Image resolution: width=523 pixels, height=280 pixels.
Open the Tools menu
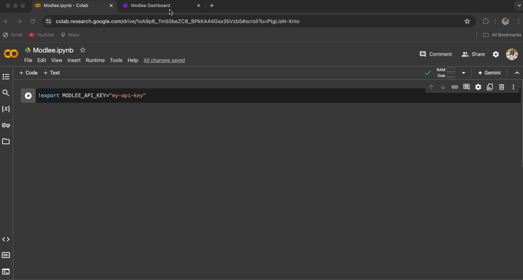point(116,60)
